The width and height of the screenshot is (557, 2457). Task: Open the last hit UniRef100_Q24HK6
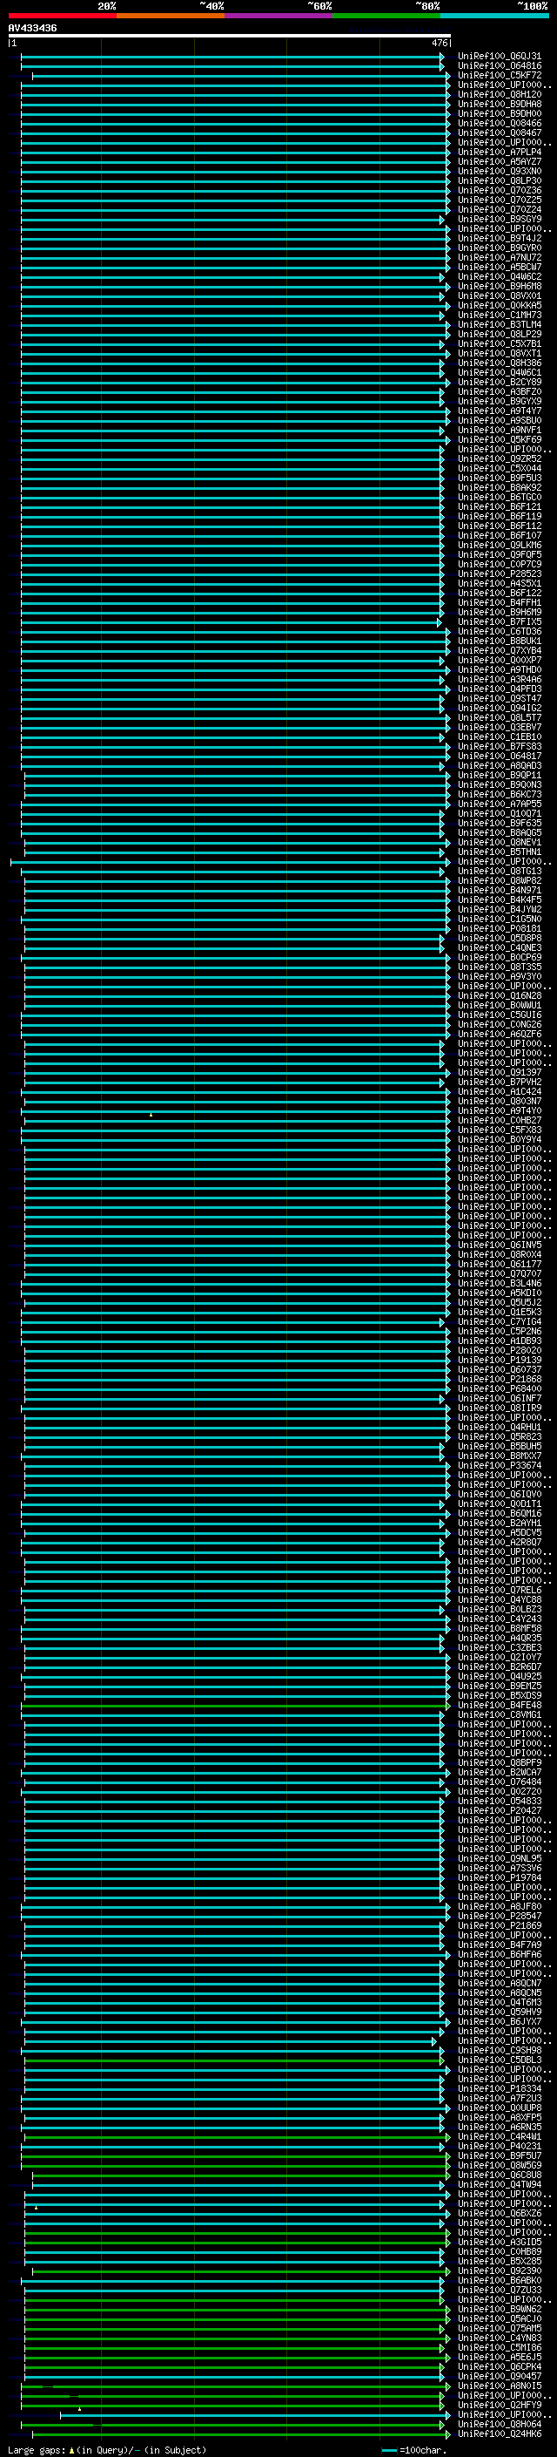[500, 2433]
